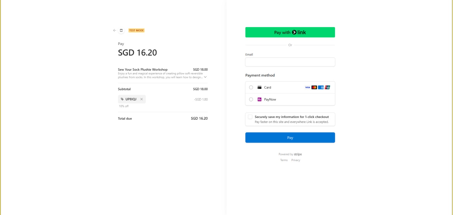
Task: Click the Visa card logo
Action: (307, 87)
